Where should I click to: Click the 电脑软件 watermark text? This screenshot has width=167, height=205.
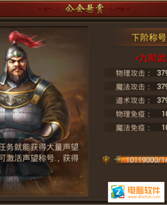point(144,190)
